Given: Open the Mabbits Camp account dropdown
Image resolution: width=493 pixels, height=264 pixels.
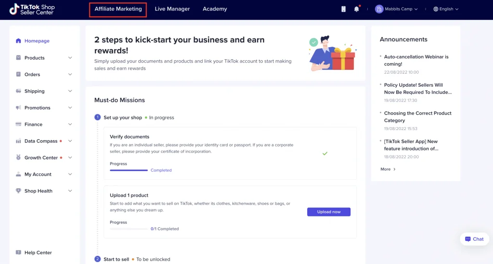Looking at the screenshot, I should [397, 9].
